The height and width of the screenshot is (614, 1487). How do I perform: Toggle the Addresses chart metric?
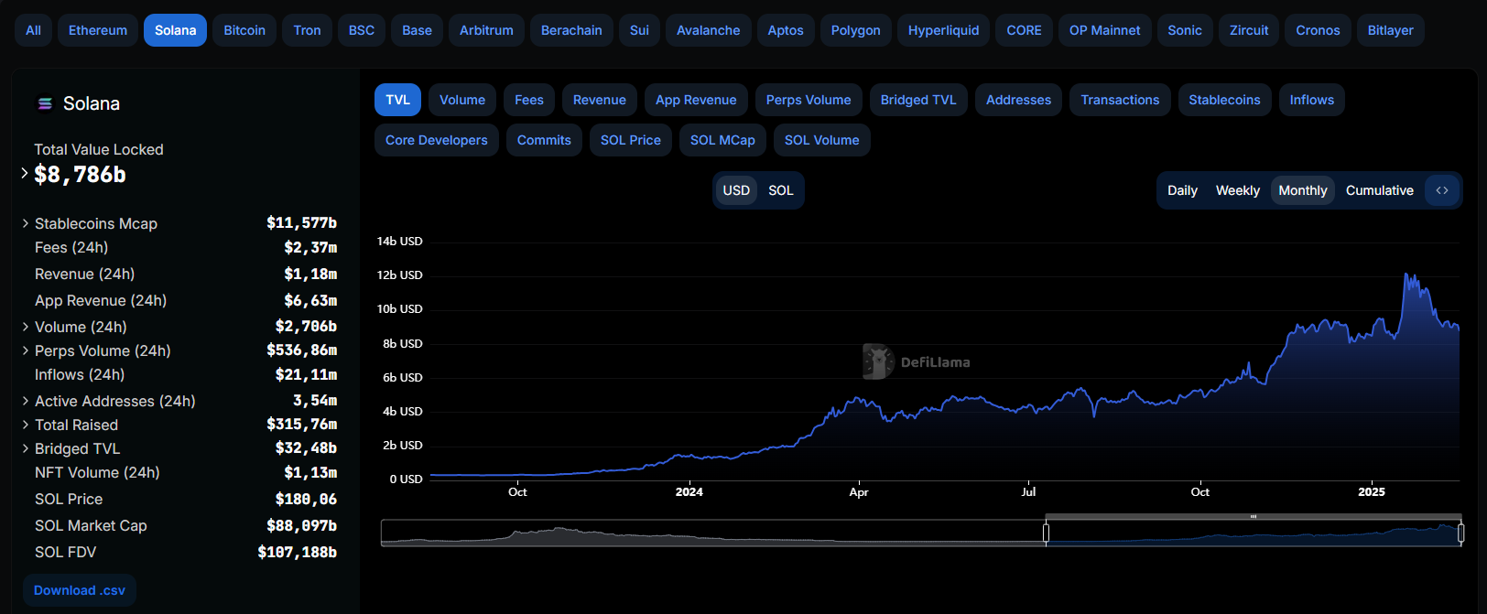click(1018, 100)
